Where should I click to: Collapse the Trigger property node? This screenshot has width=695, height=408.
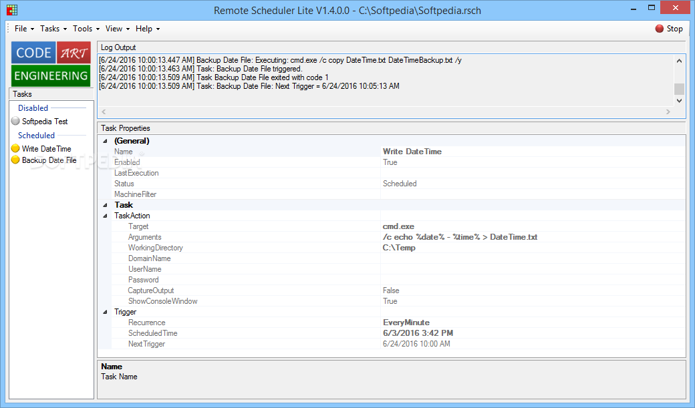pyautogui.click(x=105, y=312)
